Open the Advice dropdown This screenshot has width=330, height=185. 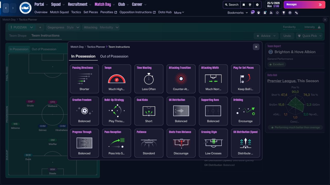266,36
